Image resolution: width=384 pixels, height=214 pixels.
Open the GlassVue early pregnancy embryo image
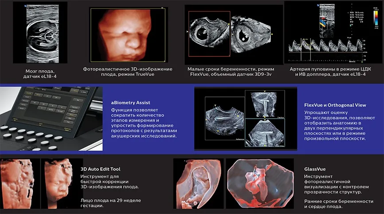pos(198,184)
